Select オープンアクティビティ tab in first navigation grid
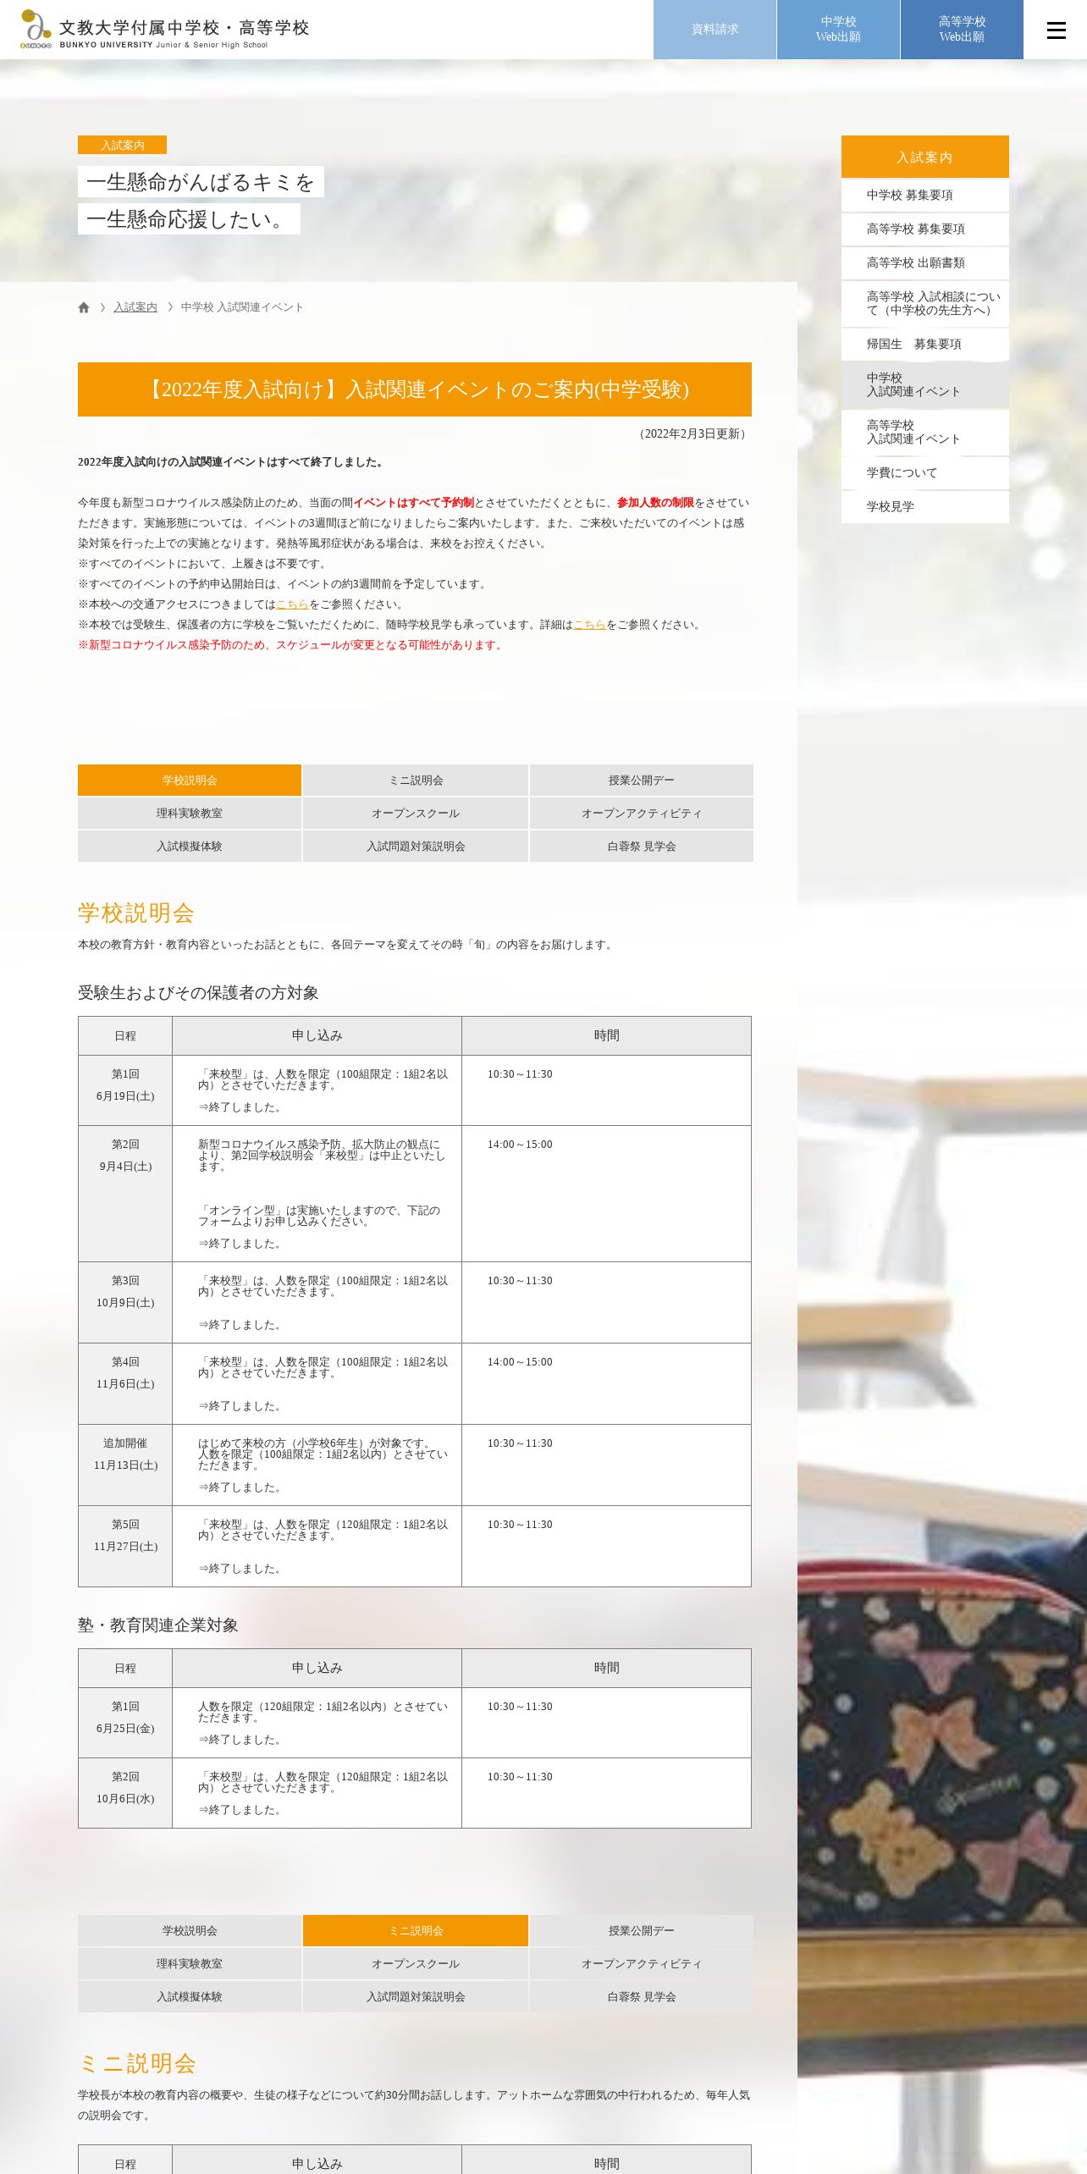Image resolution: width=1087 pixels, height=2174 pixels. click(x=642, y=814)
